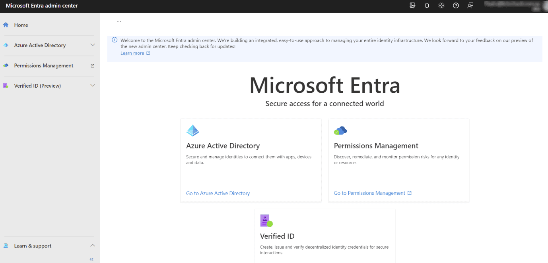Viewport: 548px width, 263px height.
Task: Collapse the Learn & support section
Action: pyautogui.click(x=93, y=246)
